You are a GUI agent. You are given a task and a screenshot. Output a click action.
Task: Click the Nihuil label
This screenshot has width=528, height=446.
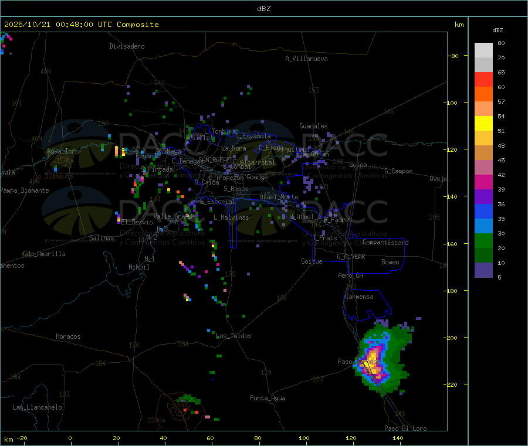tap(139, 267)
